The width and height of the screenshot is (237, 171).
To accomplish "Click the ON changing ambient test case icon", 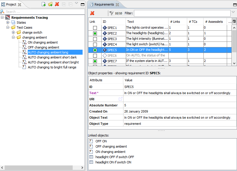I will click(x=24, y=42).
